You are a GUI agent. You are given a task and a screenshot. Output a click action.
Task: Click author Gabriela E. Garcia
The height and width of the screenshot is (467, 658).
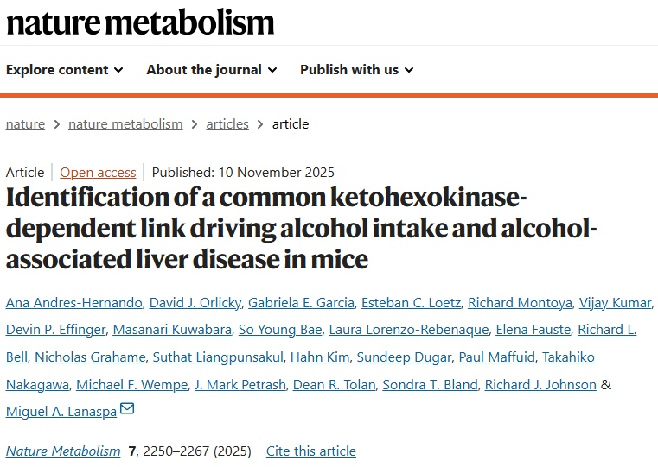coord(301,302)
